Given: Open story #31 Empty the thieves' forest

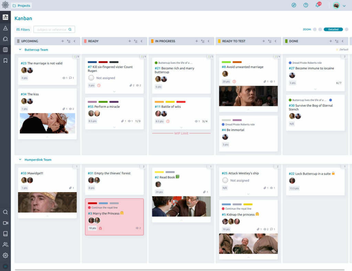Looking at the screenshot, I should point(109,173).
